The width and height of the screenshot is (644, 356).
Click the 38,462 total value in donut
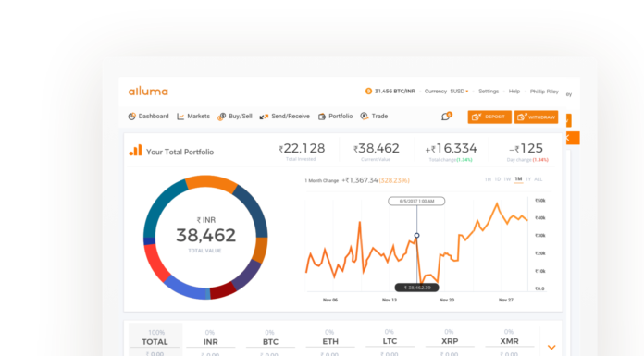[205, 235]
